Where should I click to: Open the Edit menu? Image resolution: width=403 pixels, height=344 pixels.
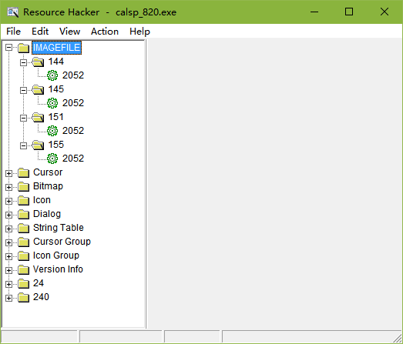(x=40, y=32)
